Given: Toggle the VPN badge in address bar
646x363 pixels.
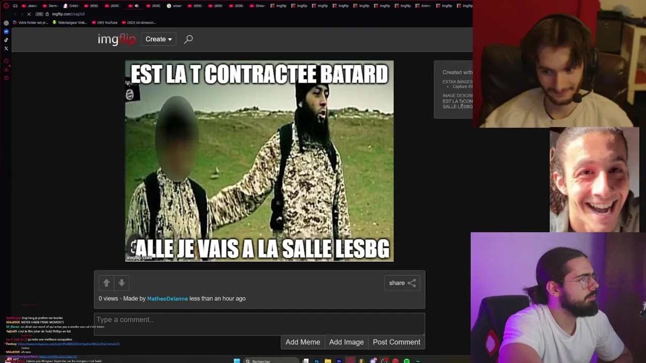Looking at the screenshot, I should tap(39, 14).
